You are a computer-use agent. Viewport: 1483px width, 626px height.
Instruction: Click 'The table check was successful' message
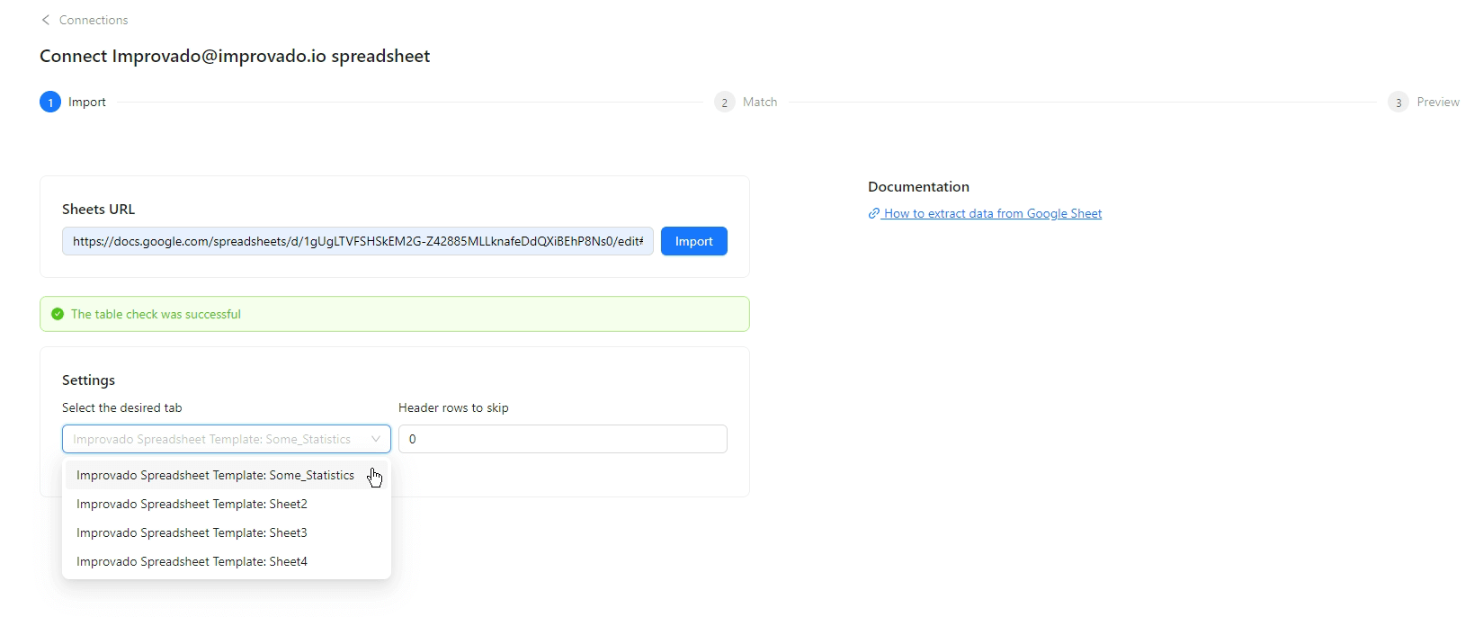pos(156,314)
